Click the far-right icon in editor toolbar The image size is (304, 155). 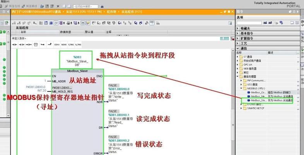pos(230,23)
